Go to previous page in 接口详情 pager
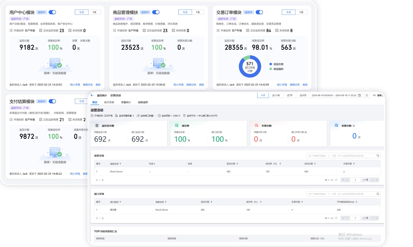 point(347,218)
